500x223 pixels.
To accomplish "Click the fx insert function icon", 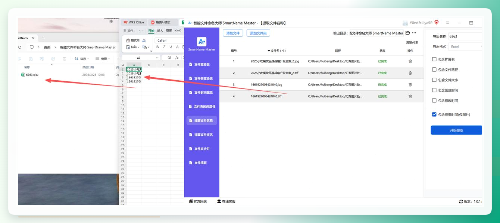I will click(177, 58).
